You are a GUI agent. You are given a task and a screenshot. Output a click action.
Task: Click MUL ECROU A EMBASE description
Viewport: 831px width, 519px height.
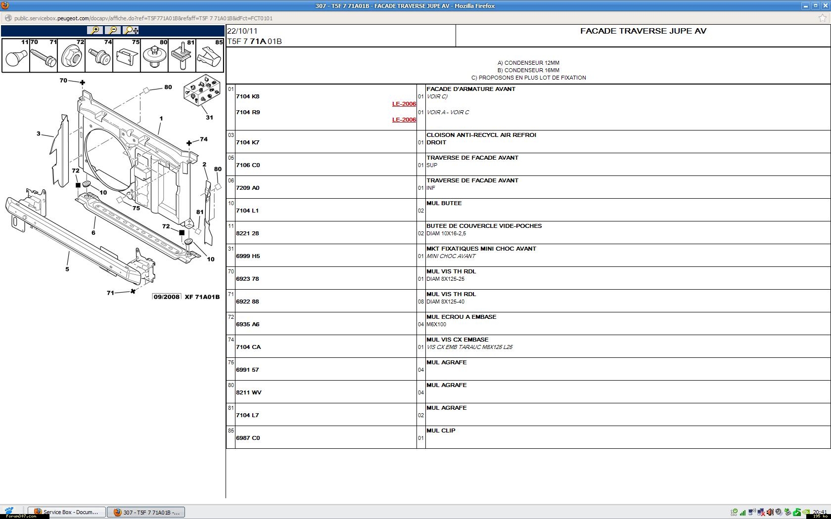click(462, 317)
